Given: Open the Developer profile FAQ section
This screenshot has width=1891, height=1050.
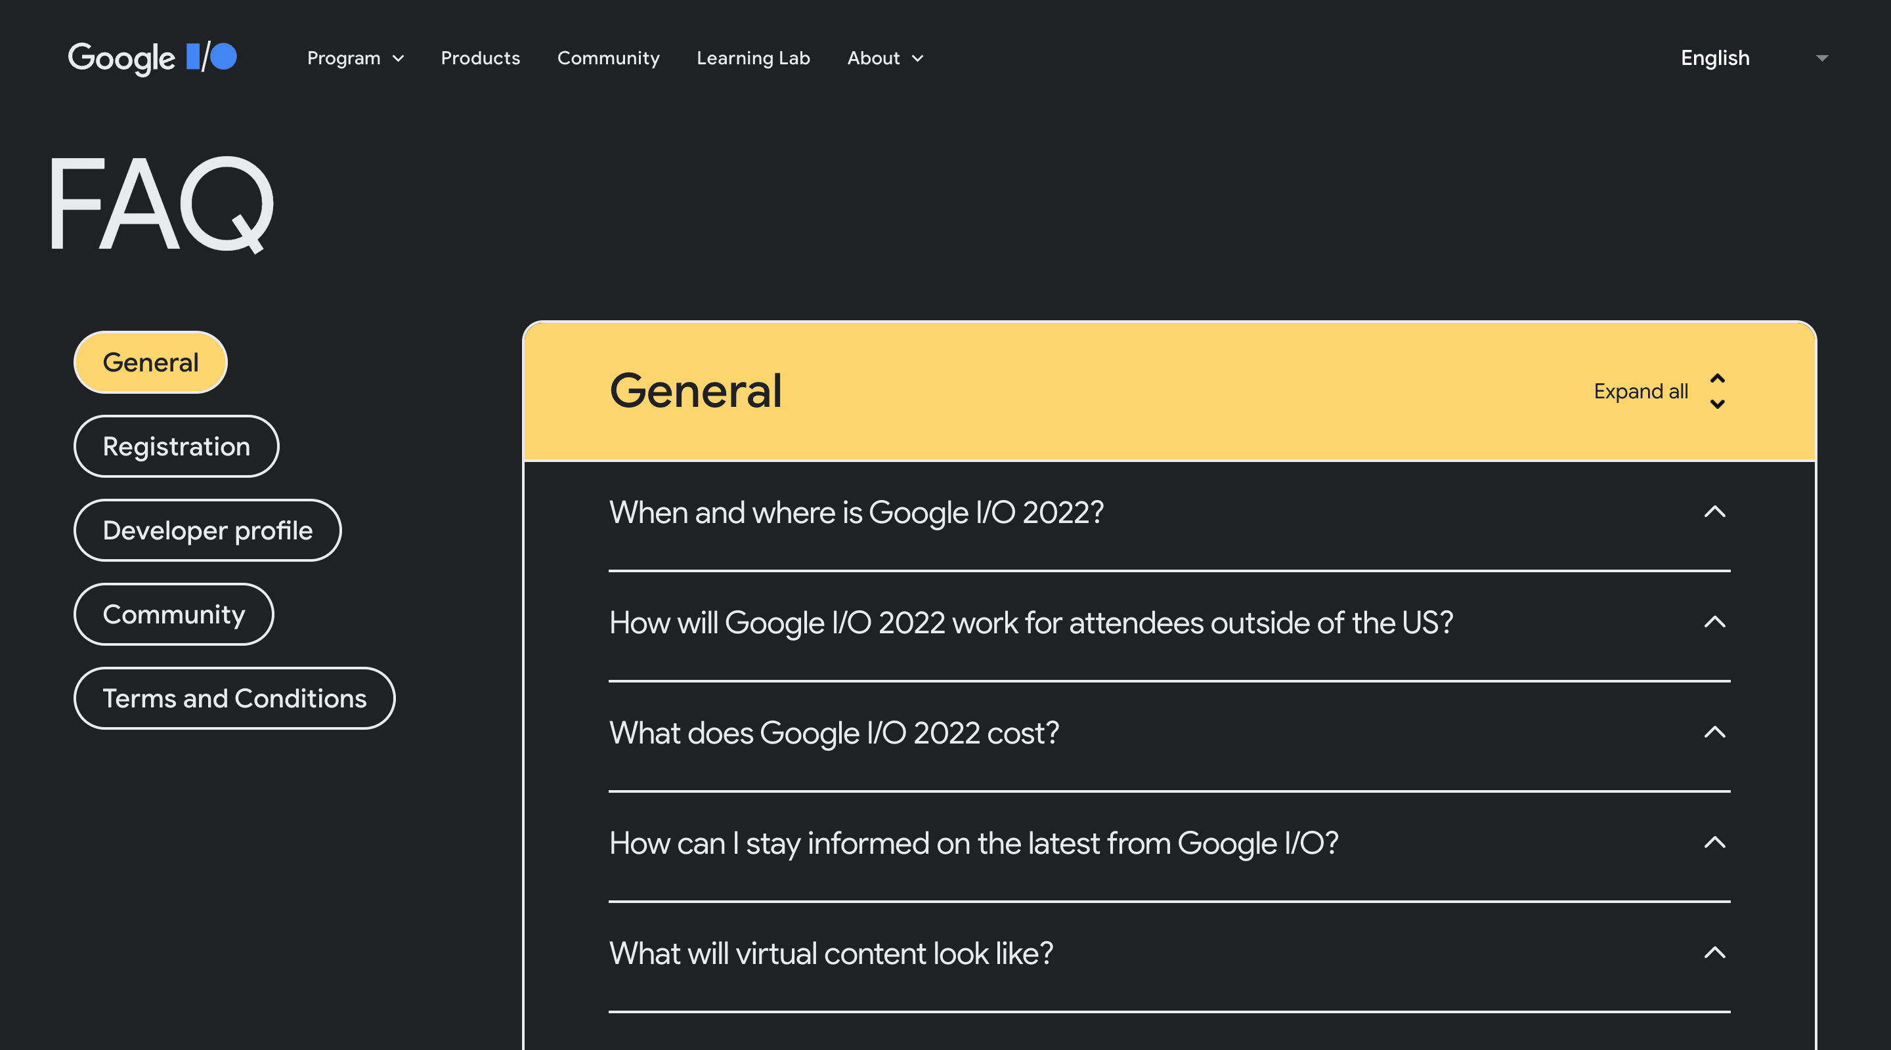Looking at the screenshot, I should click(x=207, y=530).
